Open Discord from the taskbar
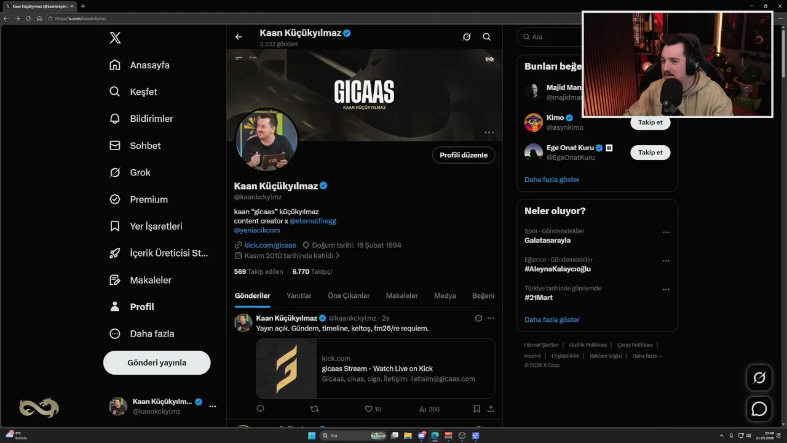 pos(421,436)
